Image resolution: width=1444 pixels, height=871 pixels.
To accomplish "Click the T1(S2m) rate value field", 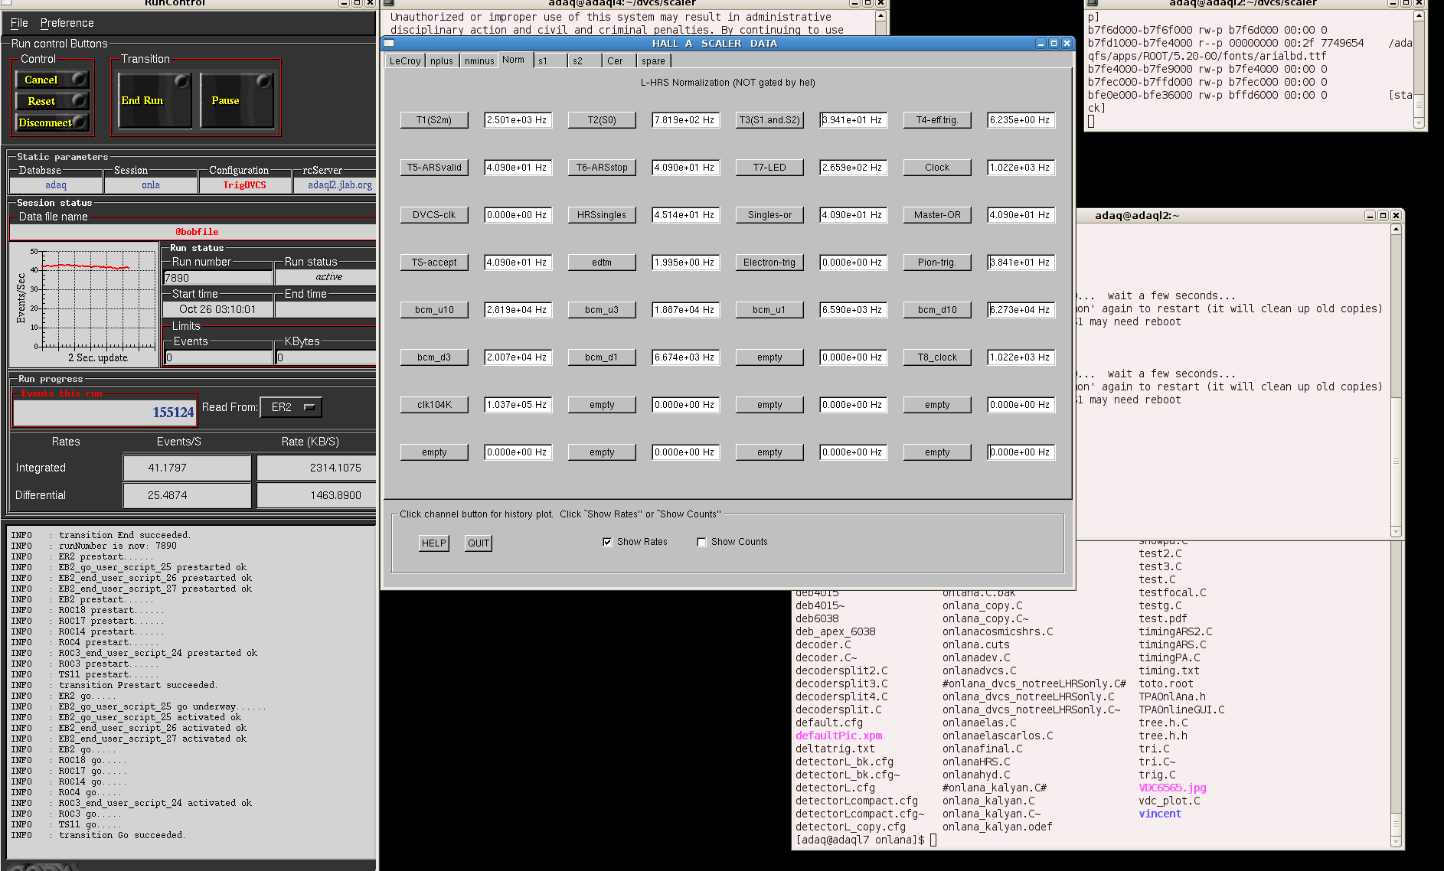I will point(518,120).
